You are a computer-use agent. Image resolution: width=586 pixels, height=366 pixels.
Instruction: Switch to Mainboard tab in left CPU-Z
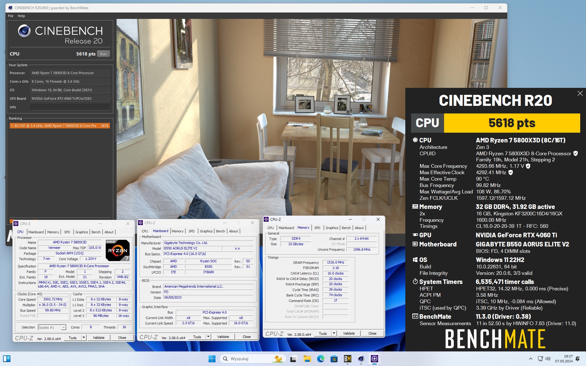pyautogui.click(x=36, y=232)
